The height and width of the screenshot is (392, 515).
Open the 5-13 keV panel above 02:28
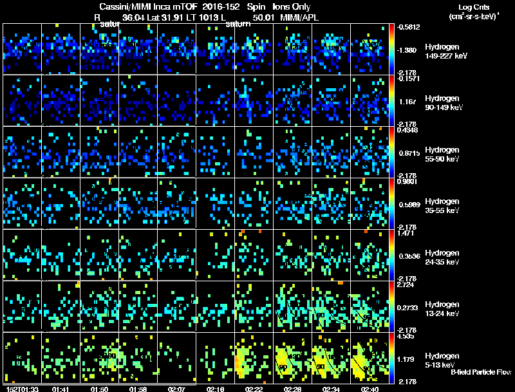[x=293, y=358]
